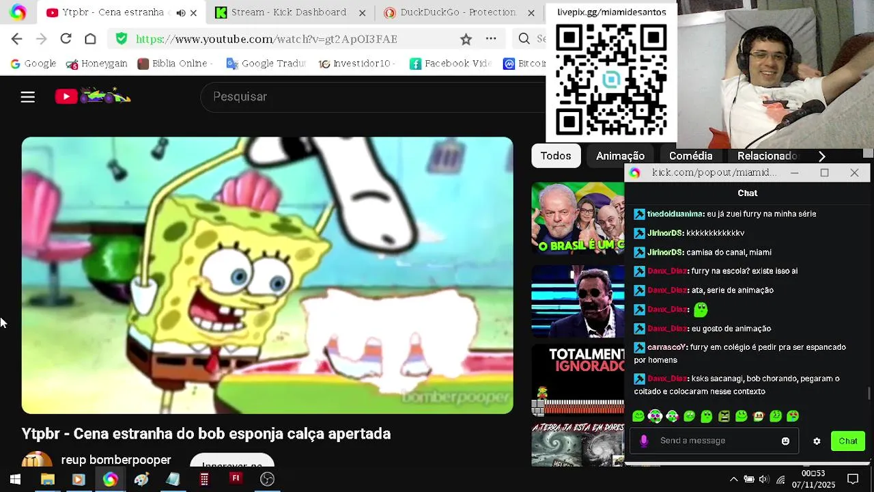
Task: Click the SpongeBob video player
Action: point(267,275)
